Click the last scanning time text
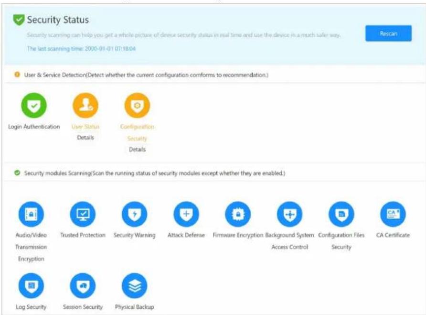Screen dimensions: 426x315 81,49
